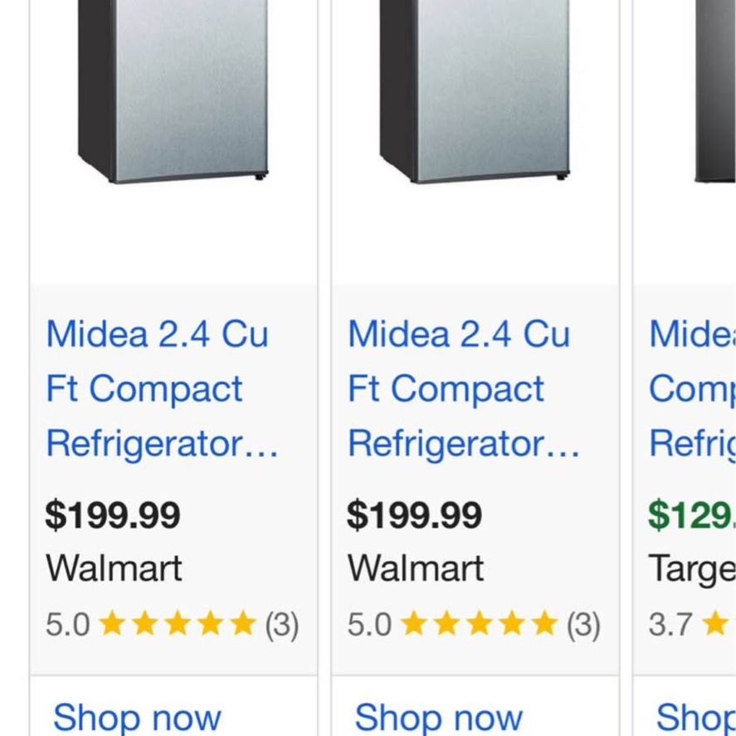
Task: Click the Target seller name in third card
Action: 692,570
